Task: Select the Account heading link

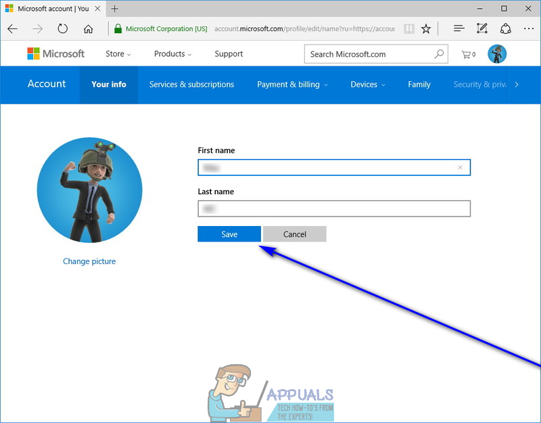Action: [x=47, y=84]
